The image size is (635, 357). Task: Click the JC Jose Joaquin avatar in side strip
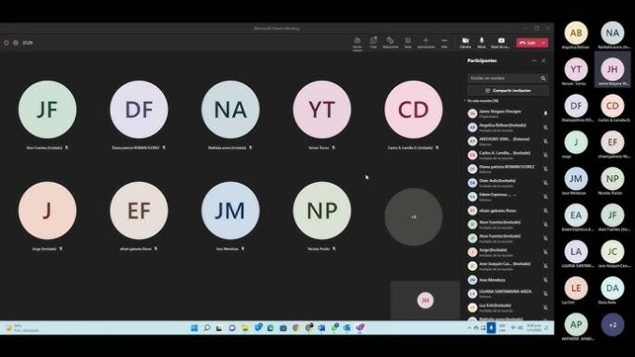[x=613, y=252]
